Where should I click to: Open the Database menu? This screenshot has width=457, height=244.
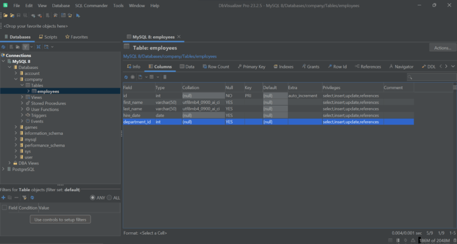click(61, 5)
